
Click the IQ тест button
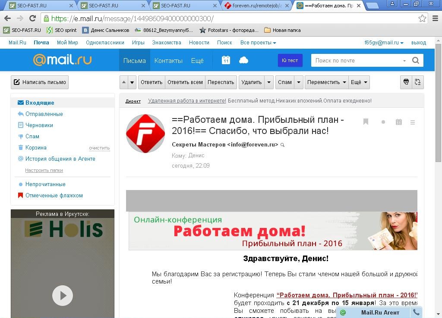(x=290, y=60)
